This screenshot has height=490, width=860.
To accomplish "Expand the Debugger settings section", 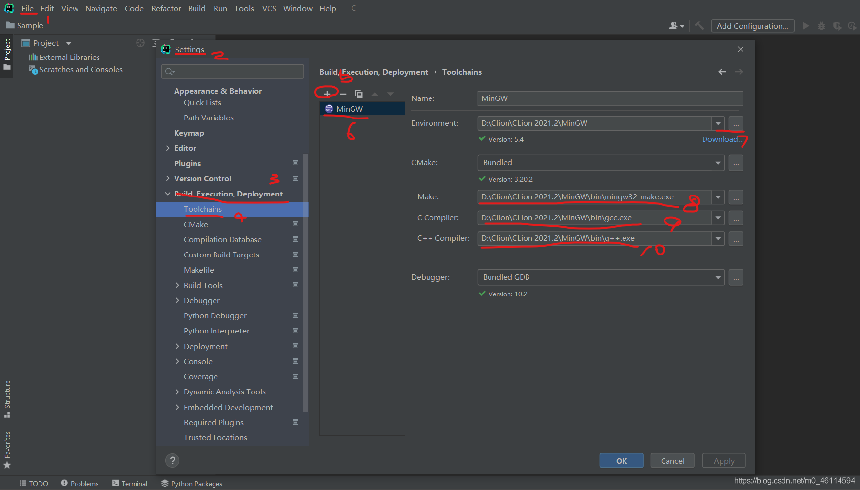I will [x=177, y=300].
